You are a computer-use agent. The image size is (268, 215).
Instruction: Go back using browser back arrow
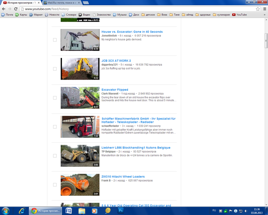3,9
